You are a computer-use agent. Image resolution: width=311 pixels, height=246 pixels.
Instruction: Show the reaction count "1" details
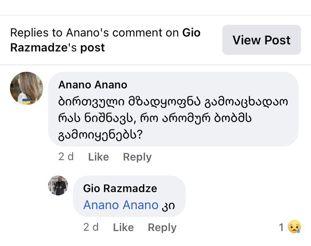tap(281, 227)
